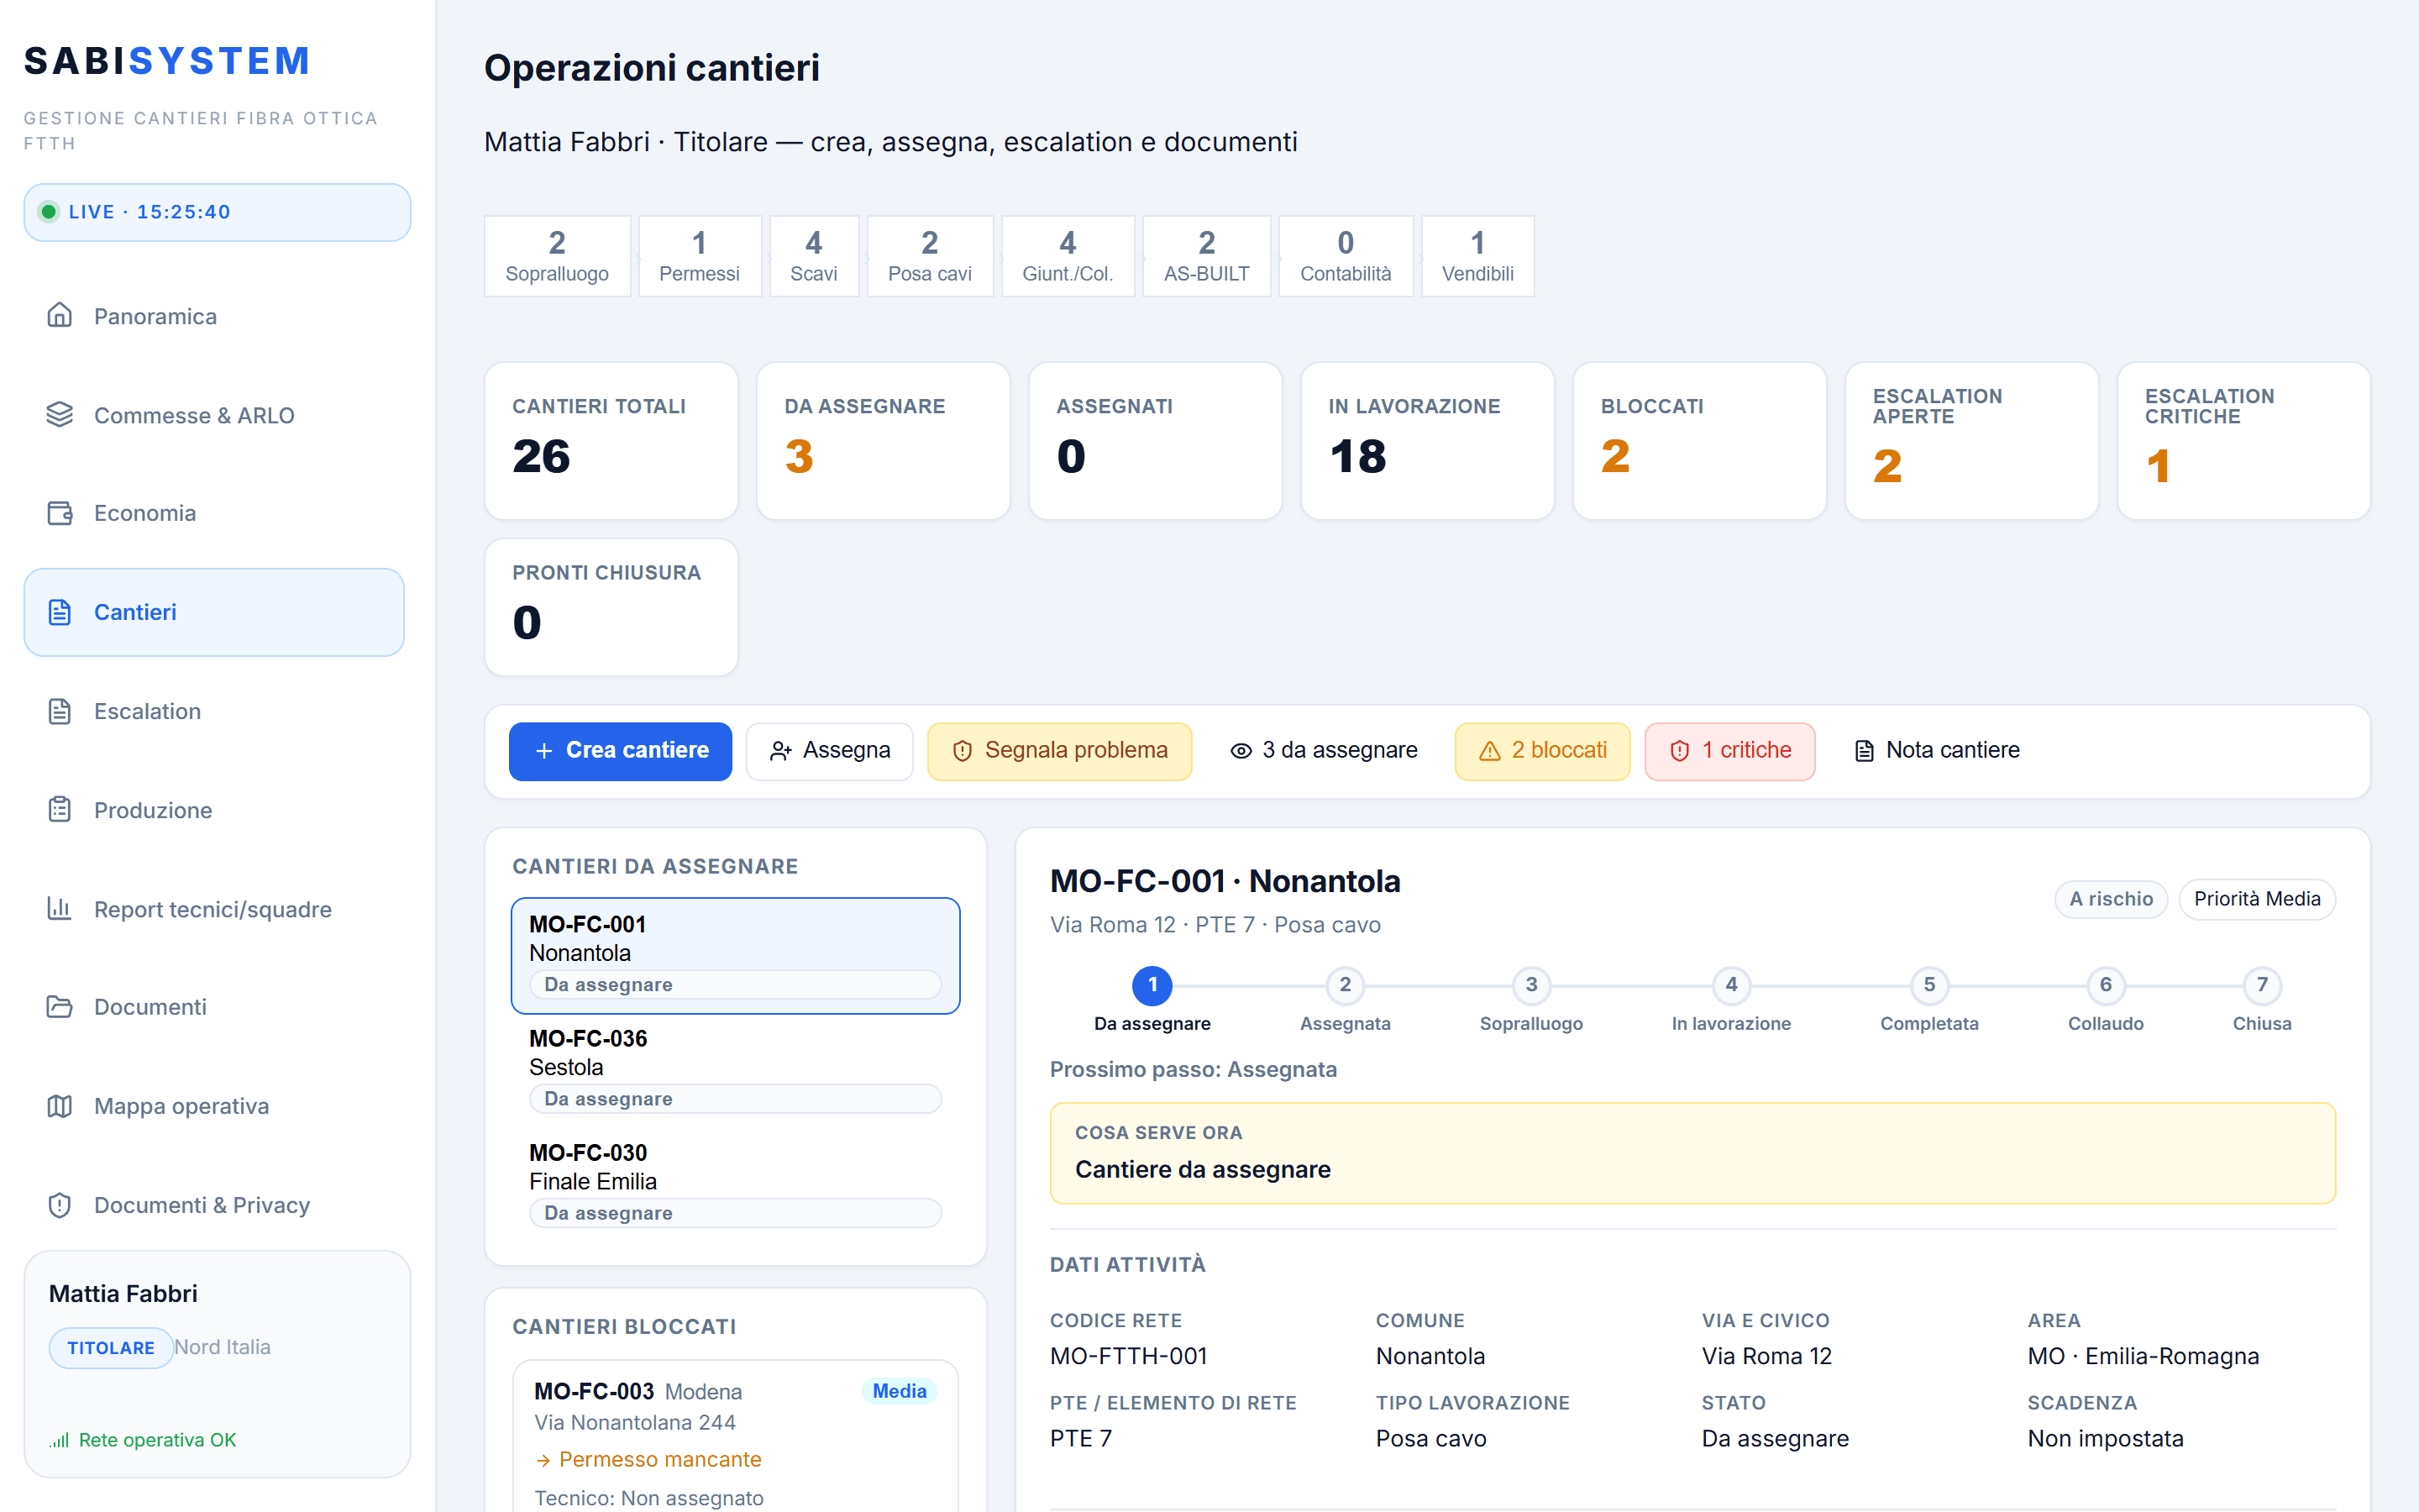
Task: Select the Sopralluogo phase counter
Action: click(557, 256)
